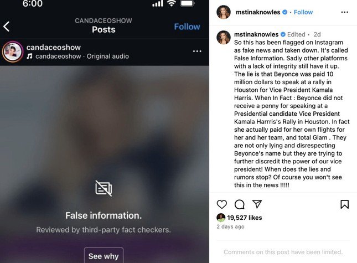Tap the back arrow on Posts header
The height and width of the screenshot is (263, 357).
pos(7,27)
